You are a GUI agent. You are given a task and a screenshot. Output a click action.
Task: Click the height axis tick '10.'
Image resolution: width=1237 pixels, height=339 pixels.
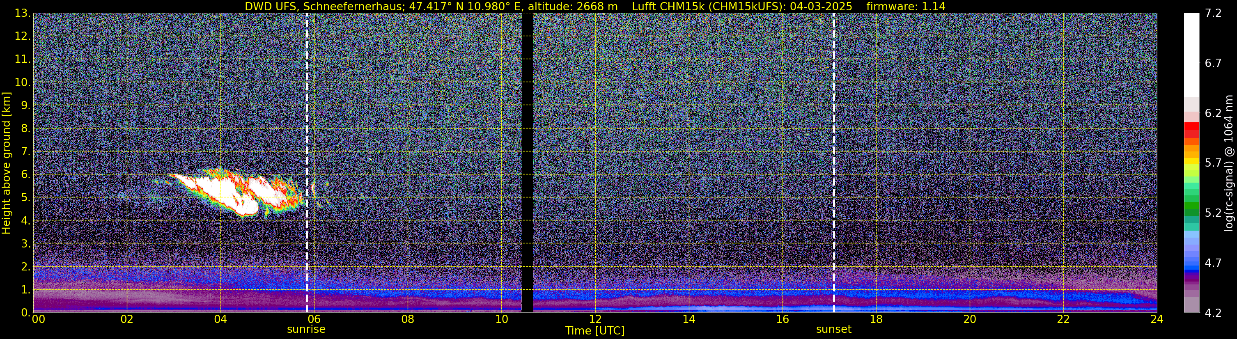pyautogui.click(x=23, y=82)
